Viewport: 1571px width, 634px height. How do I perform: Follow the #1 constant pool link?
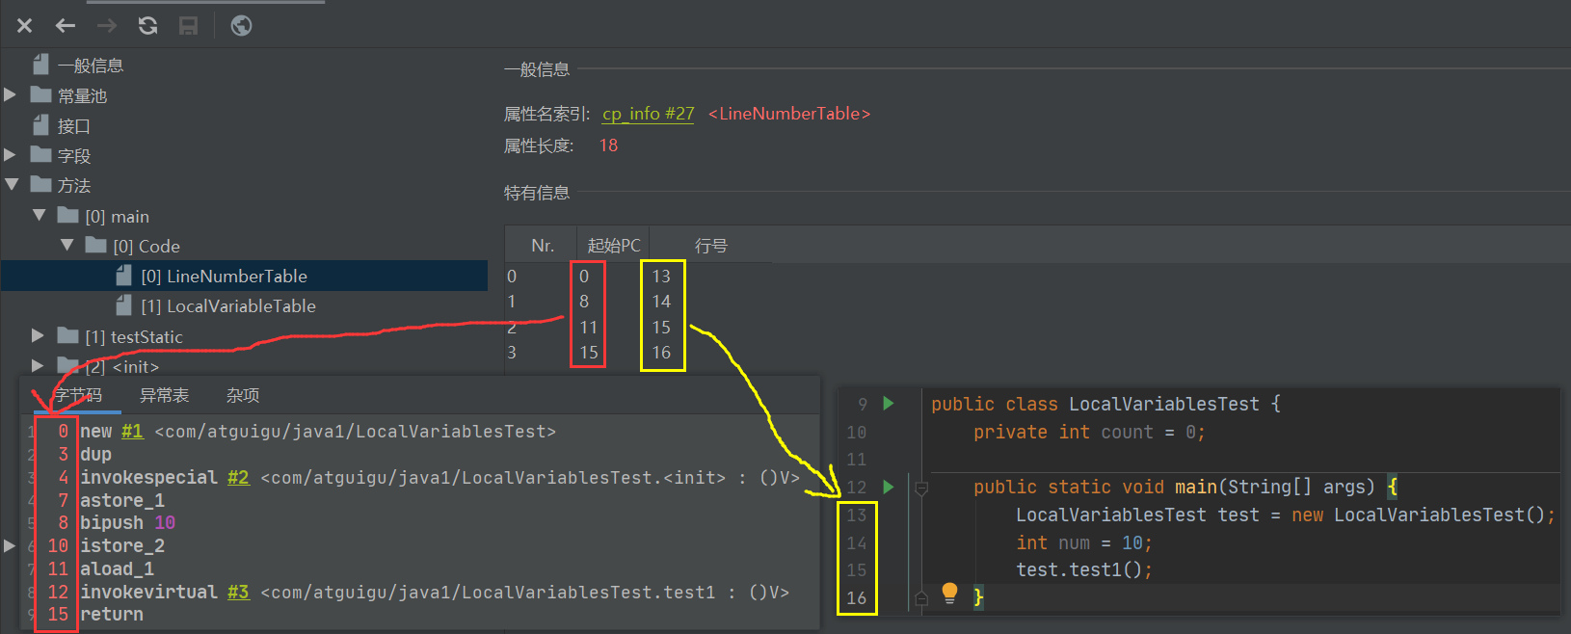coord(132,432)
